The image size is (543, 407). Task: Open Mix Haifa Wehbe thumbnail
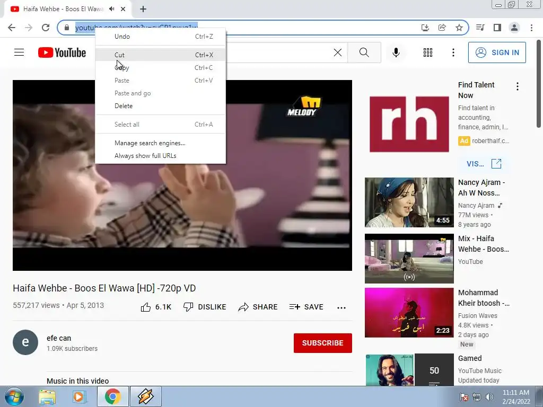(x=409, y=259)
